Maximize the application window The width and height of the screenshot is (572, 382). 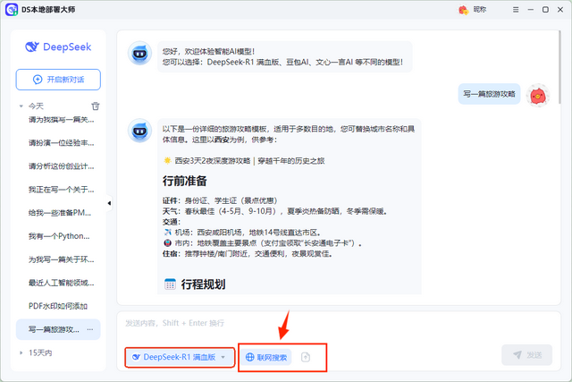(545, 10)
